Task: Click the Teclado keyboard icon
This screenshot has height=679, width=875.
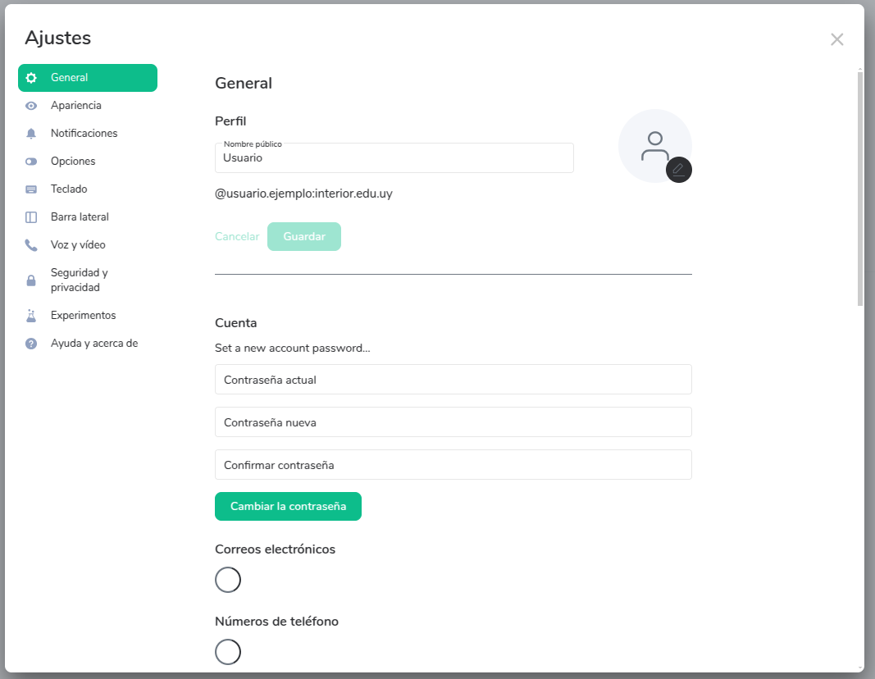Action: pyautogui.click(x=31, y=189)
